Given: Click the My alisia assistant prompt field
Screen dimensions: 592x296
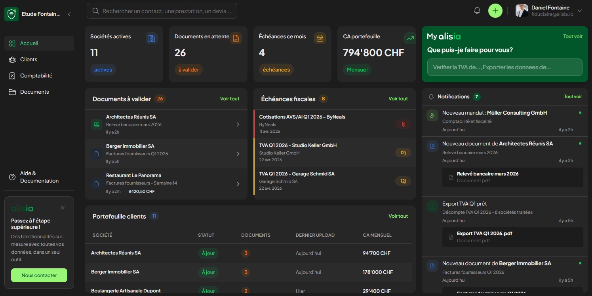Looking at the screenshot, I should click(504, 67).
